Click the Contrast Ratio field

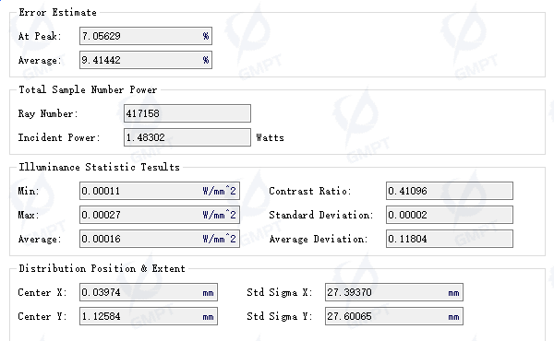coord(450,191)
